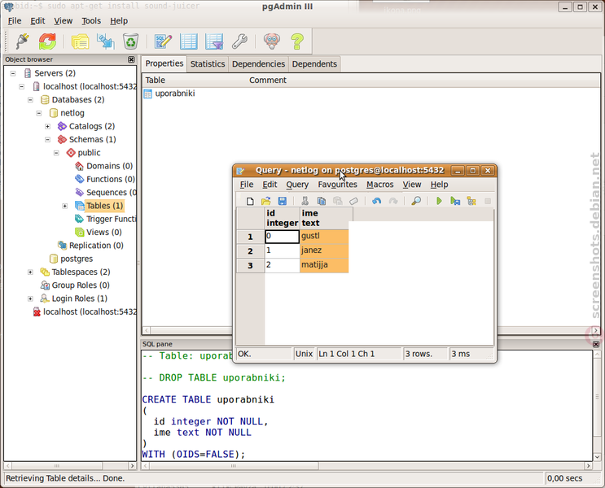Image resolution: width=605 pixels, height=488 pixels.
Task: View data in selected table icon
Action: (x=189, y=41)
